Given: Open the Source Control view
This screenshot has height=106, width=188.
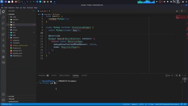Looking at the screenshot, I should (x=3, y=29).
